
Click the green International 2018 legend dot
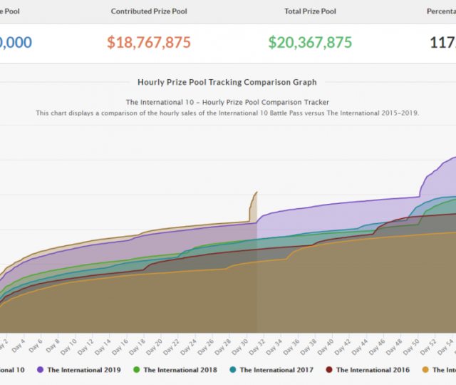(136, 370)
